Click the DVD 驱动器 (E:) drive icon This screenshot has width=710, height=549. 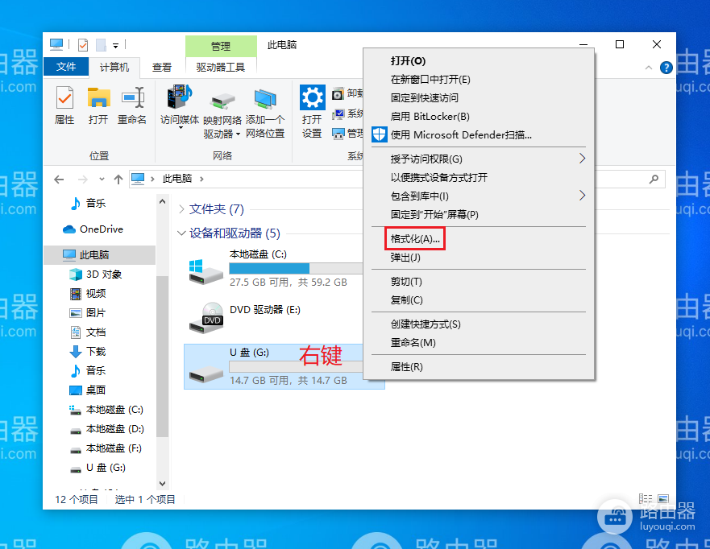(206, 318)
